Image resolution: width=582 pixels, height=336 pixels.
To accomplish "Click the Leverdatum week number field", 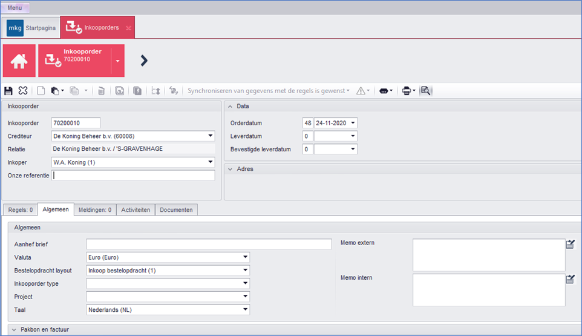I will click(x=308, y=136).
